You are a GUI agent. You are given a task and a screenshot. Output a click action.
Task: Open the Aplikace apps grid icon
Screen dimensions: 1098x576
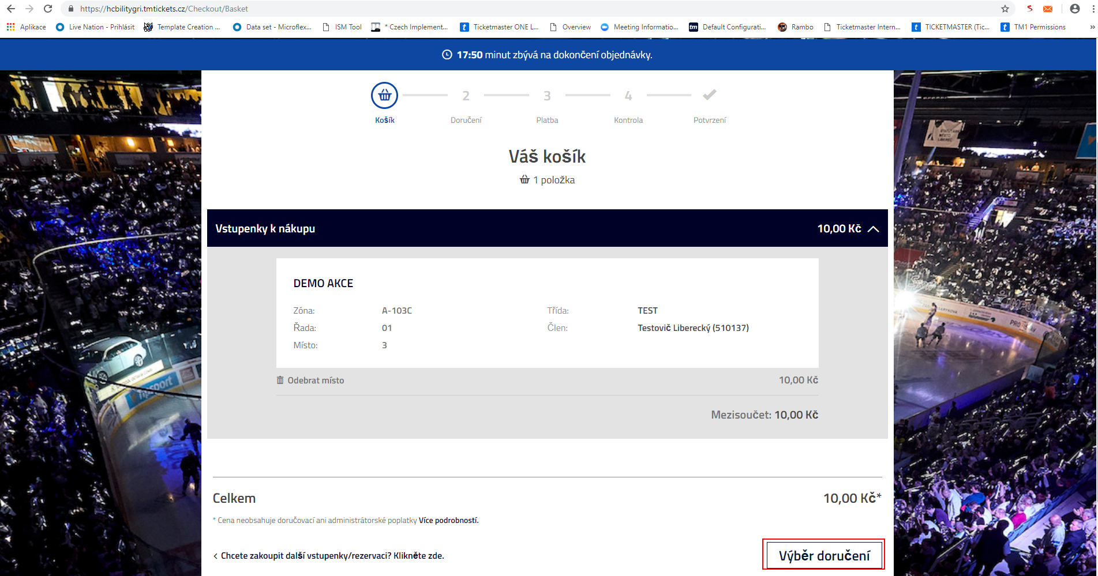[x=10, y=27]
